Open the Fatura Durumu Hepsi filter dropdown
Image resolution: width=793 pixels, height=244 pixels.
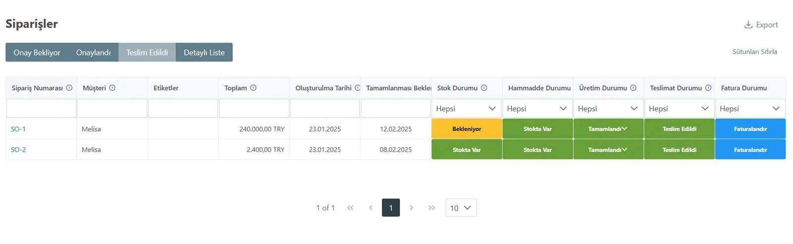pyautogui.click(x=750, y=109)
